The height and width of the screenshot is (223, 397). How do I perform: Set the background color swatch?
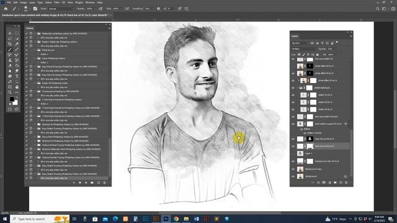click(x=16, y=103)
